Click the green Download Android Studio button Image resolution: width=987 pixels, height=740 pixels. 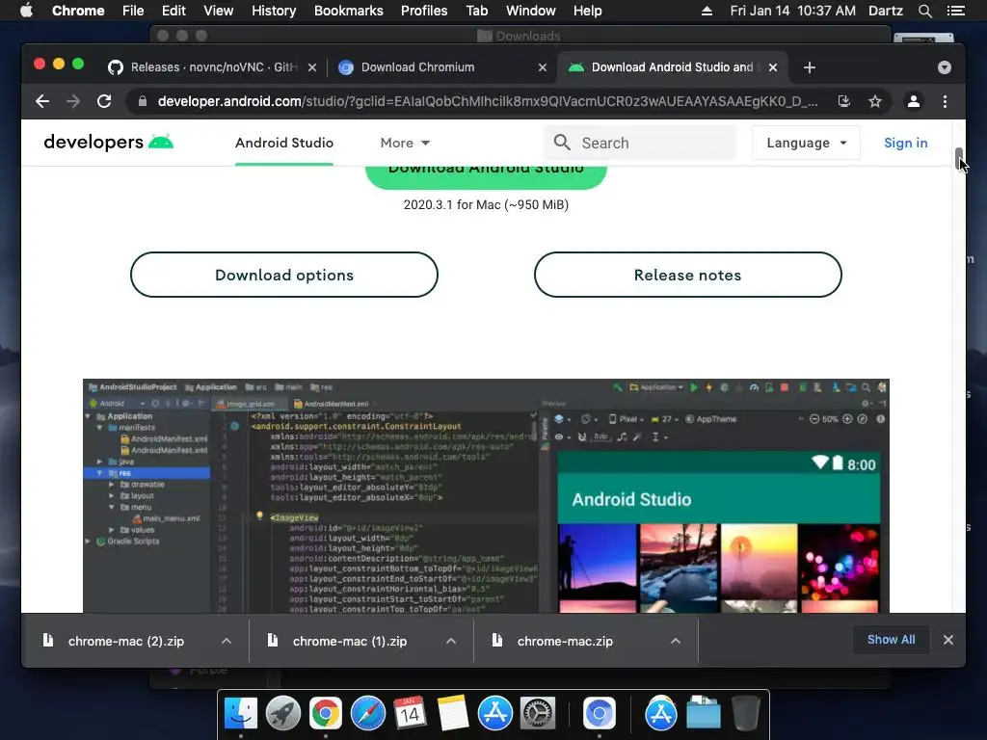click(486, 176)
